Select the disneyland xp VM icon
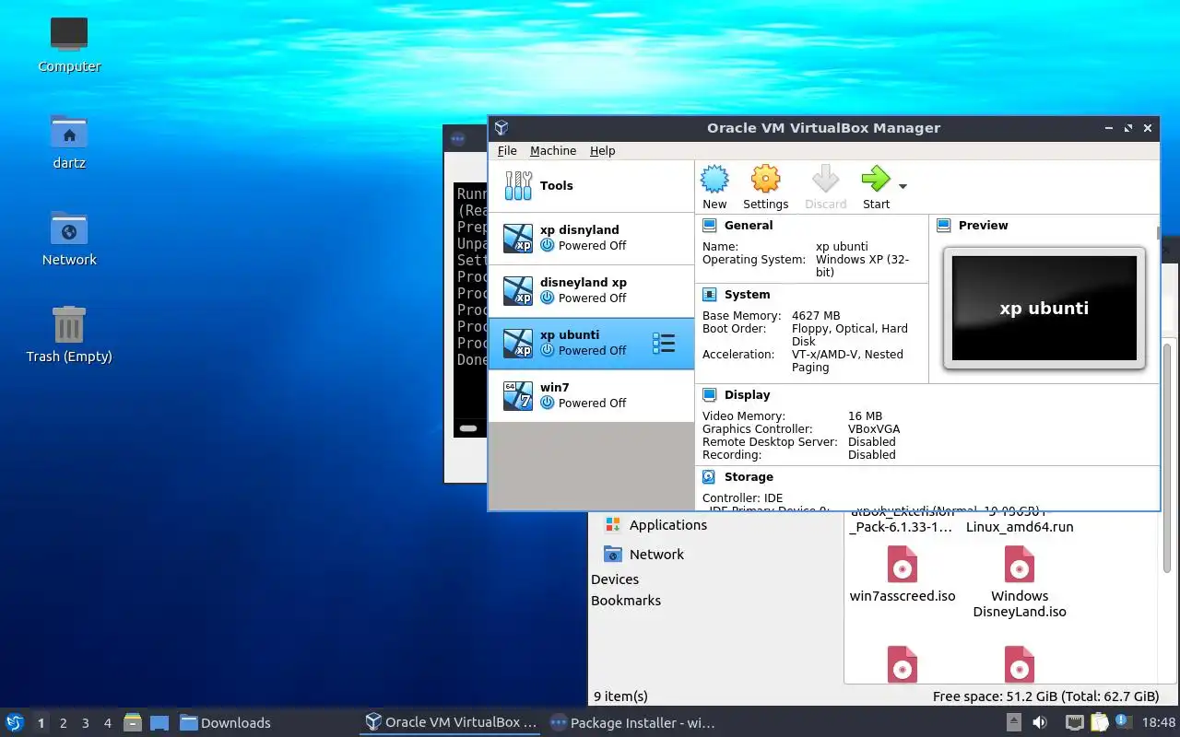 [x=518, y=290]
